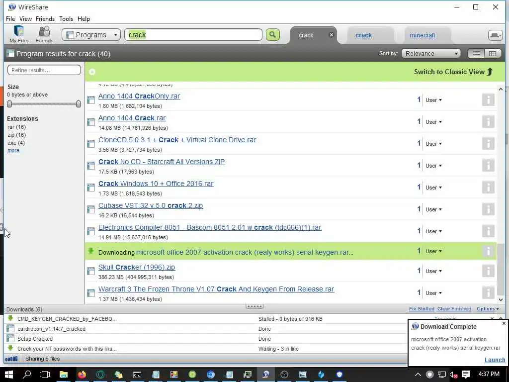The height and width of the screenshot is (382, 509).
Task: Select CMD_KEYGEN_CRACKED download row
Action: [206, 319]
